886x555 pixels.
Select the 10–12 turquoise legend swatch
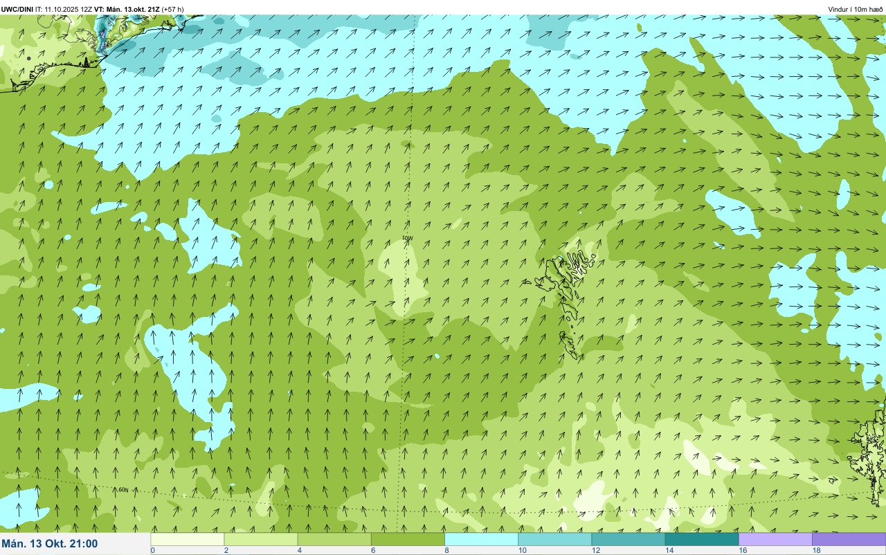pyautogui.click(x=554, y=539)
